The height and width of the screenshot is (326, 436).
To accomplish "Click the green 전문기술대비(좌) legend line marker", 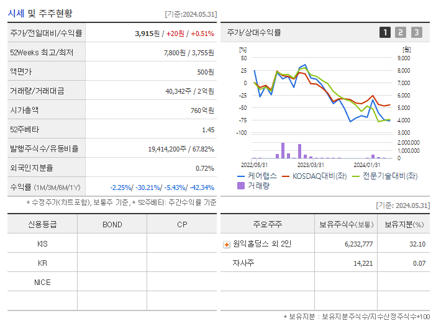I will click(x=356, y=176).
